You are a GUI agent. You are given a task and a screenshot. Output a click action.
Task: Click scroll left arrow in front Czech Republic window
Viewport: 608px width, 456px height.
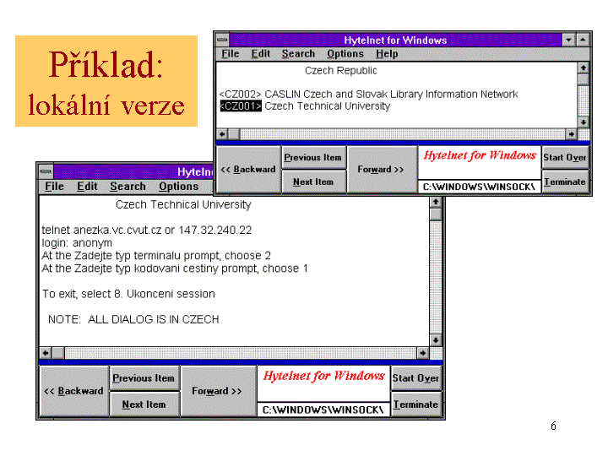222,134
